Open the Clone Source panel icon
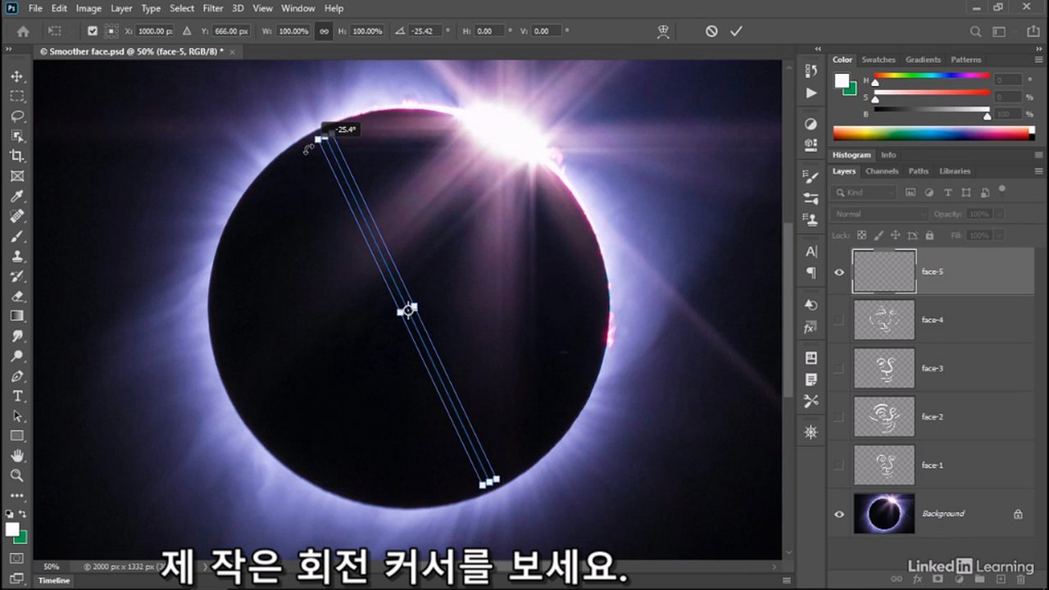 [811, 219]
